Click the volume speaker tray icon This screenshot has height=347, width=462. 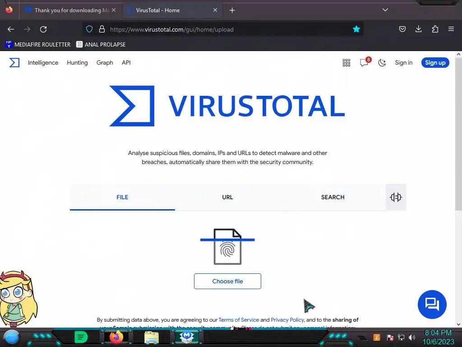pyautogui.click(x=411, y=337)
